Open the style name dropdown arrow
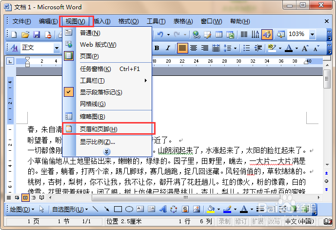336x230 pixels. pyautogui.click(x=57, y=48)
